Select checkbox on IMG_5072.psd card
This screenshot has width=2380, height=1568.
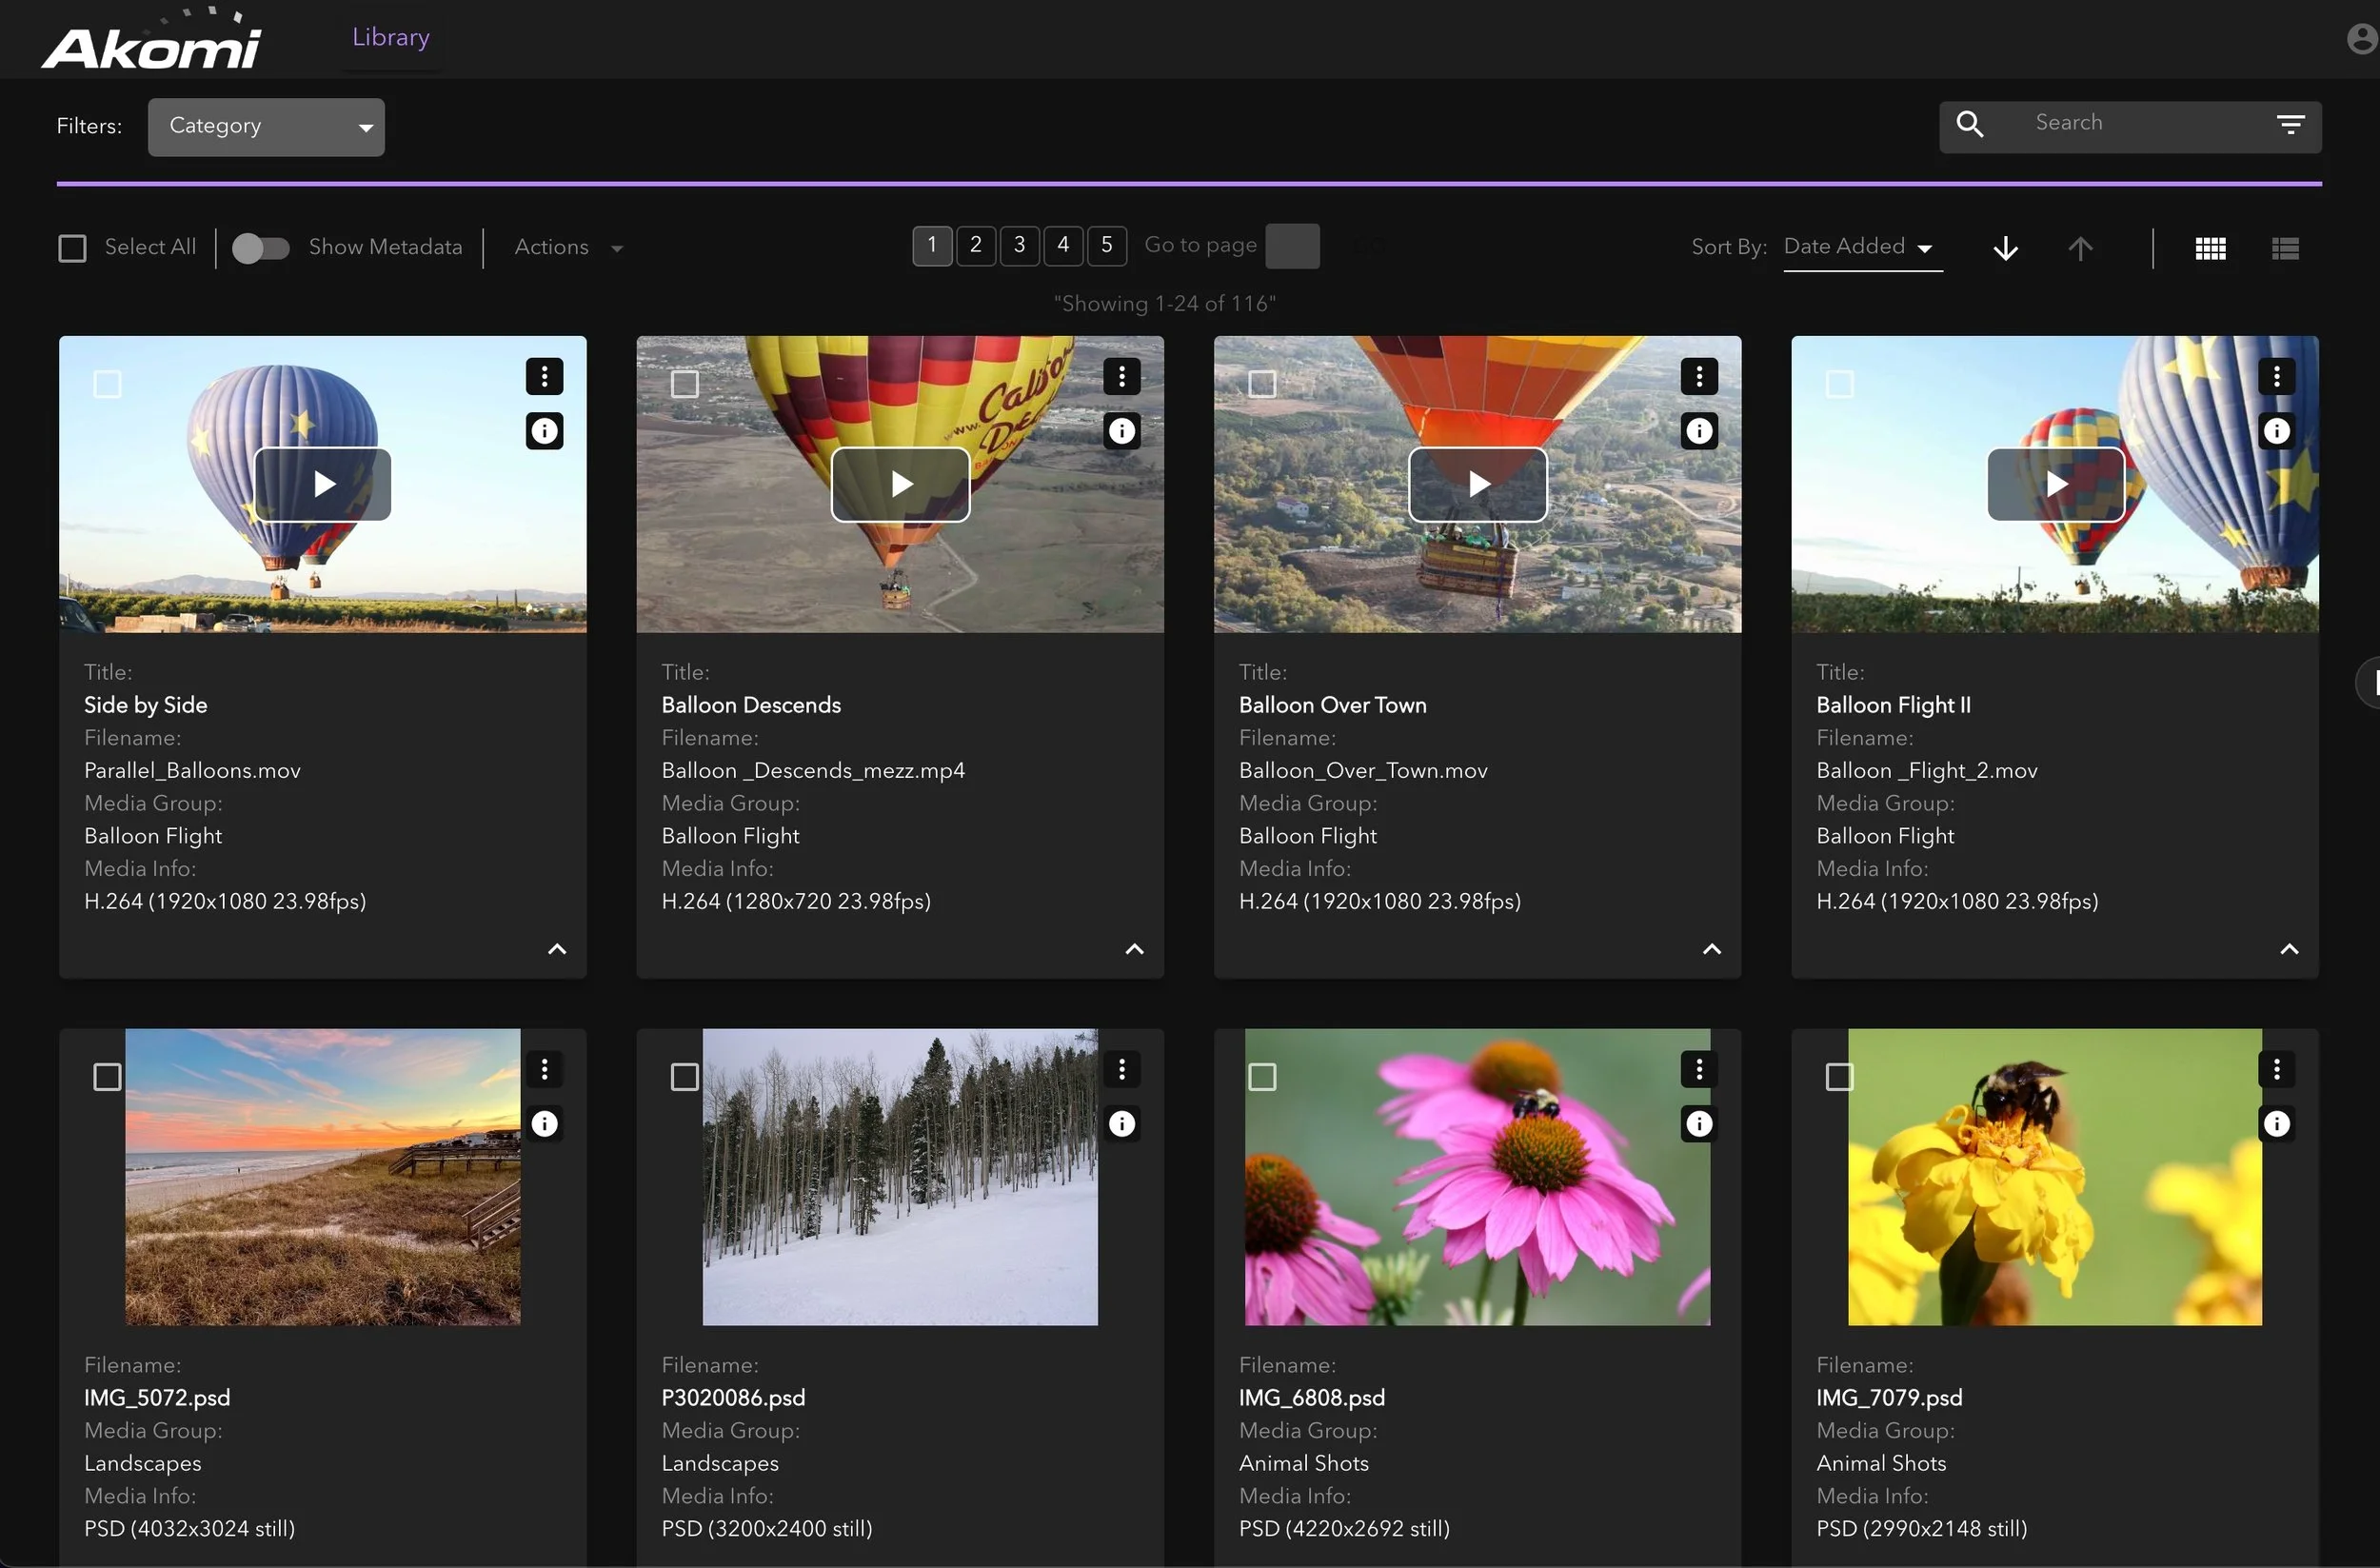point(107,1077)
